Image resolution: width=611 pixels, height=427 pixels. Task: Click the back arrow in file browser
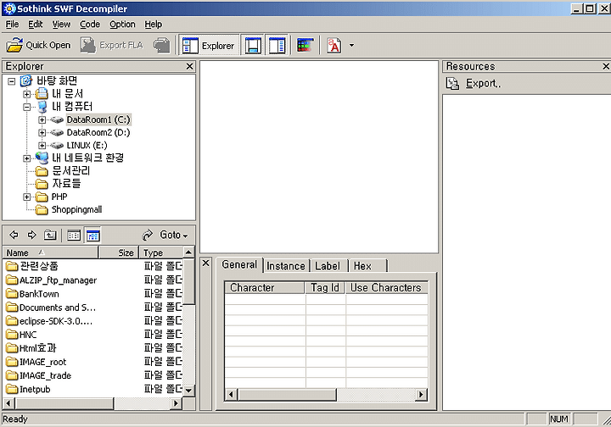[14, 235]
